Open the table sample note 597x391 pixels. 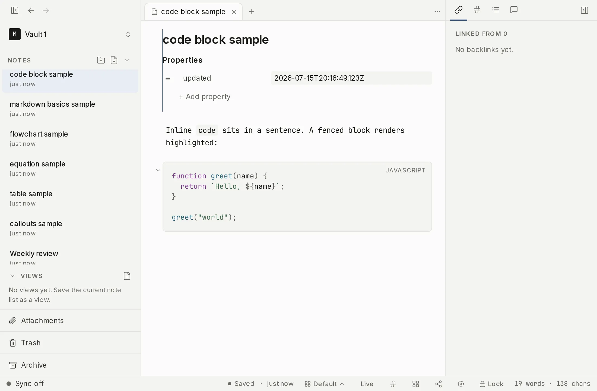click(x=70, y=198)
